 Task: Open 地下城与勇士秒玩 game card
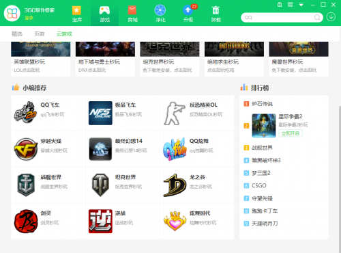point(105,59)
